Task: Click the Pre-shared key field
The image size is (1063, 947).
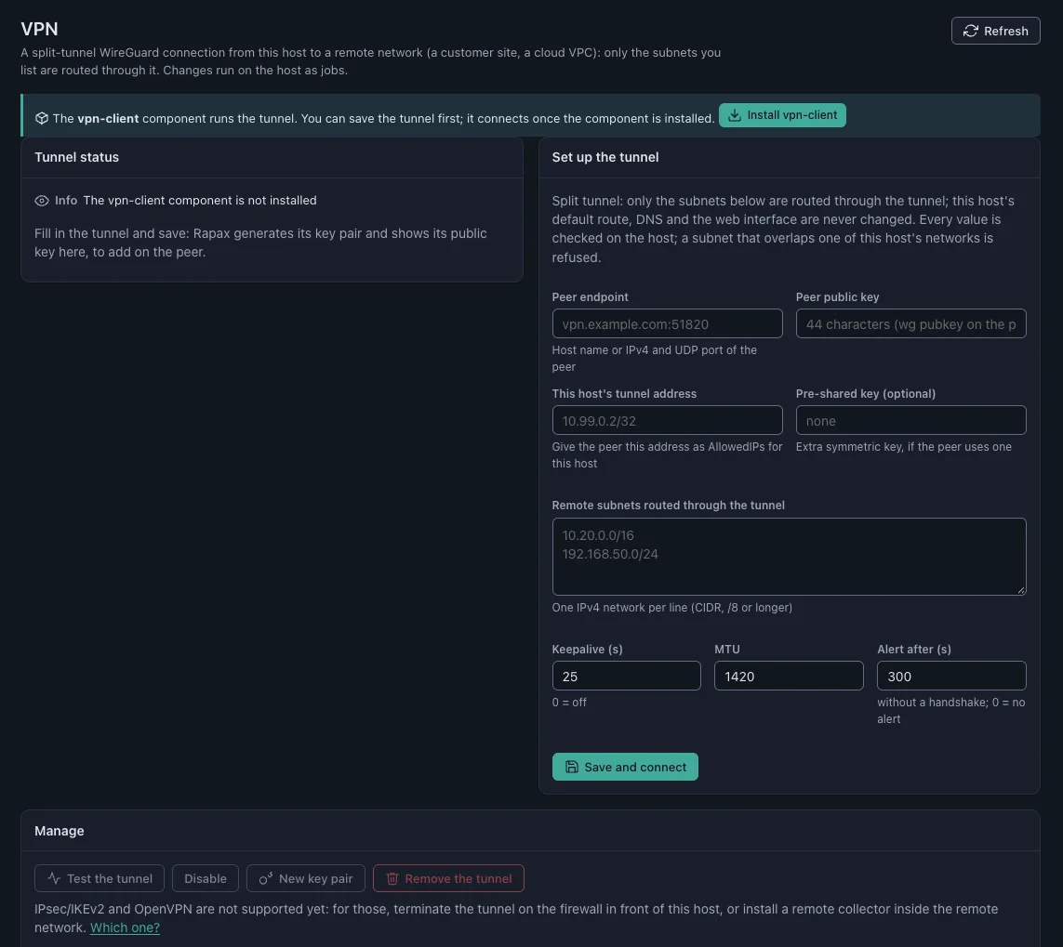Action: coord(910,421)
